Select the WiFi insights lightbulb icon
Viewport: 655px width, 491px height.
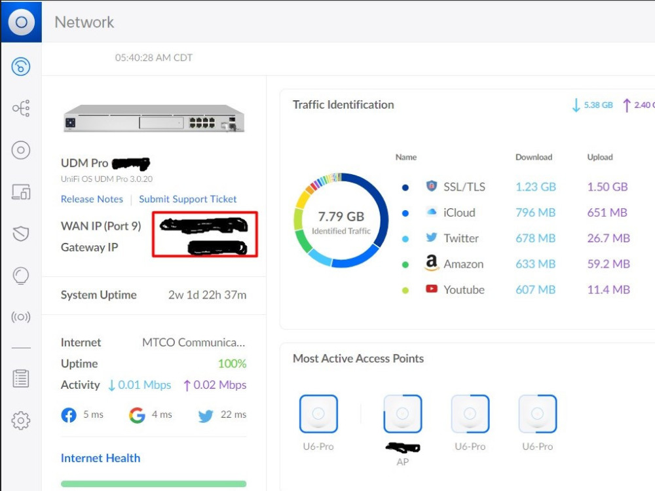(20, 275)
